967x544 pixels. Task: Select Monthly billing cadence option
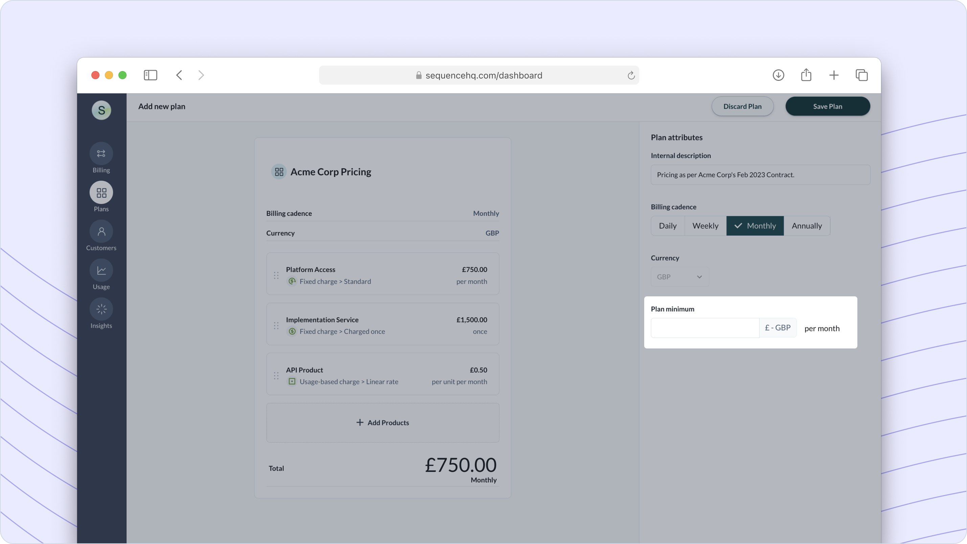point(755,226)
